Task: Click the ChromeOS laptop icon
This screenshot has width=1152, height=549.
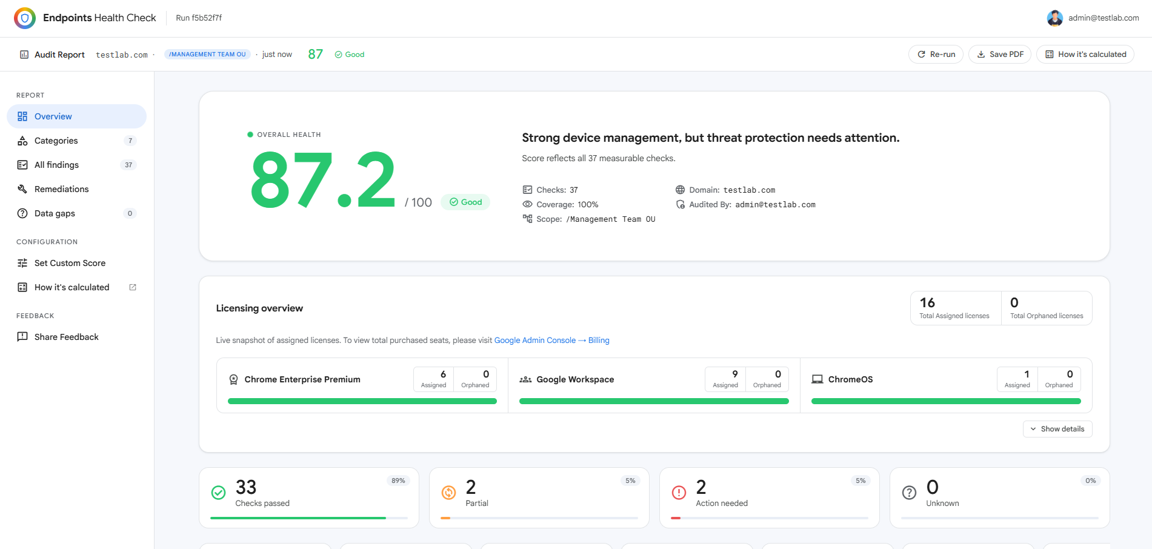Action: [x=817, y=379]
